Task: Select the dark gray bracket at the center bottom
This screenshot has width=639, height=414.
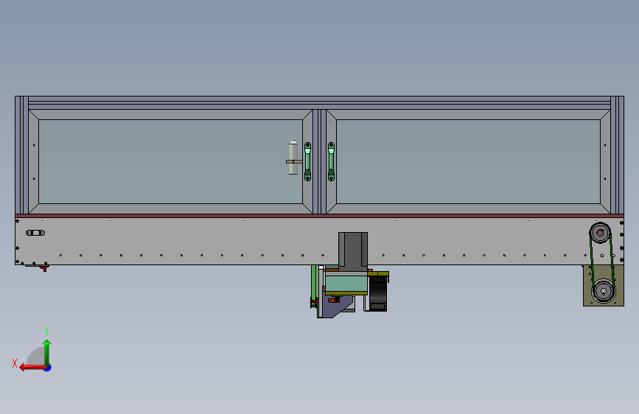Action: point(353,251)
